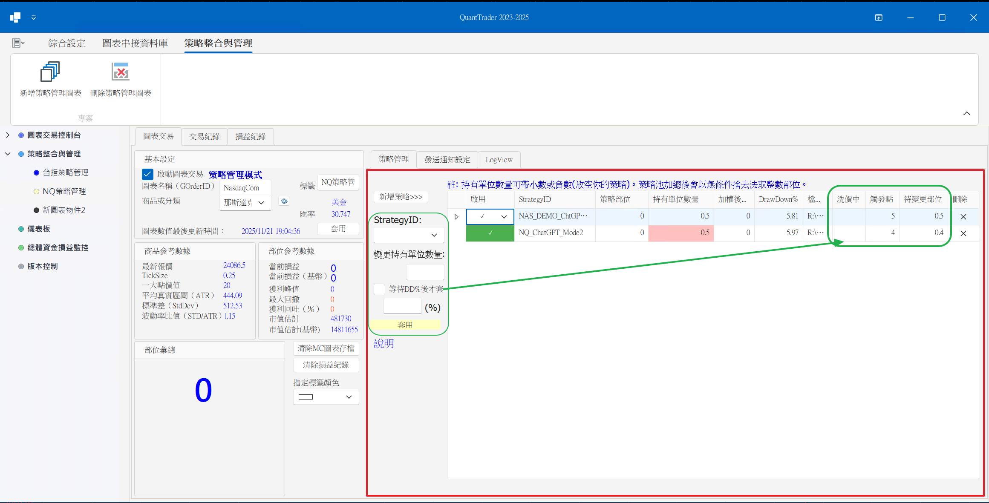This screenshot has width=989, height=503.
Task: Delete the NAS_DEMO_ChtGP strategy row with X
Action: point(963,216)
